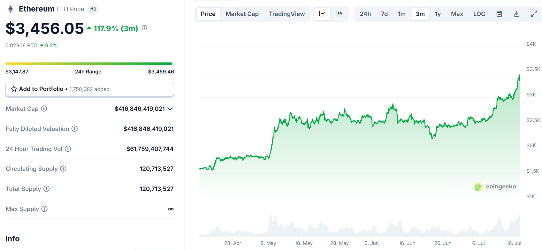Switch to the candlestick chart icon
542x250 pixels.
[x=340, y=14]
